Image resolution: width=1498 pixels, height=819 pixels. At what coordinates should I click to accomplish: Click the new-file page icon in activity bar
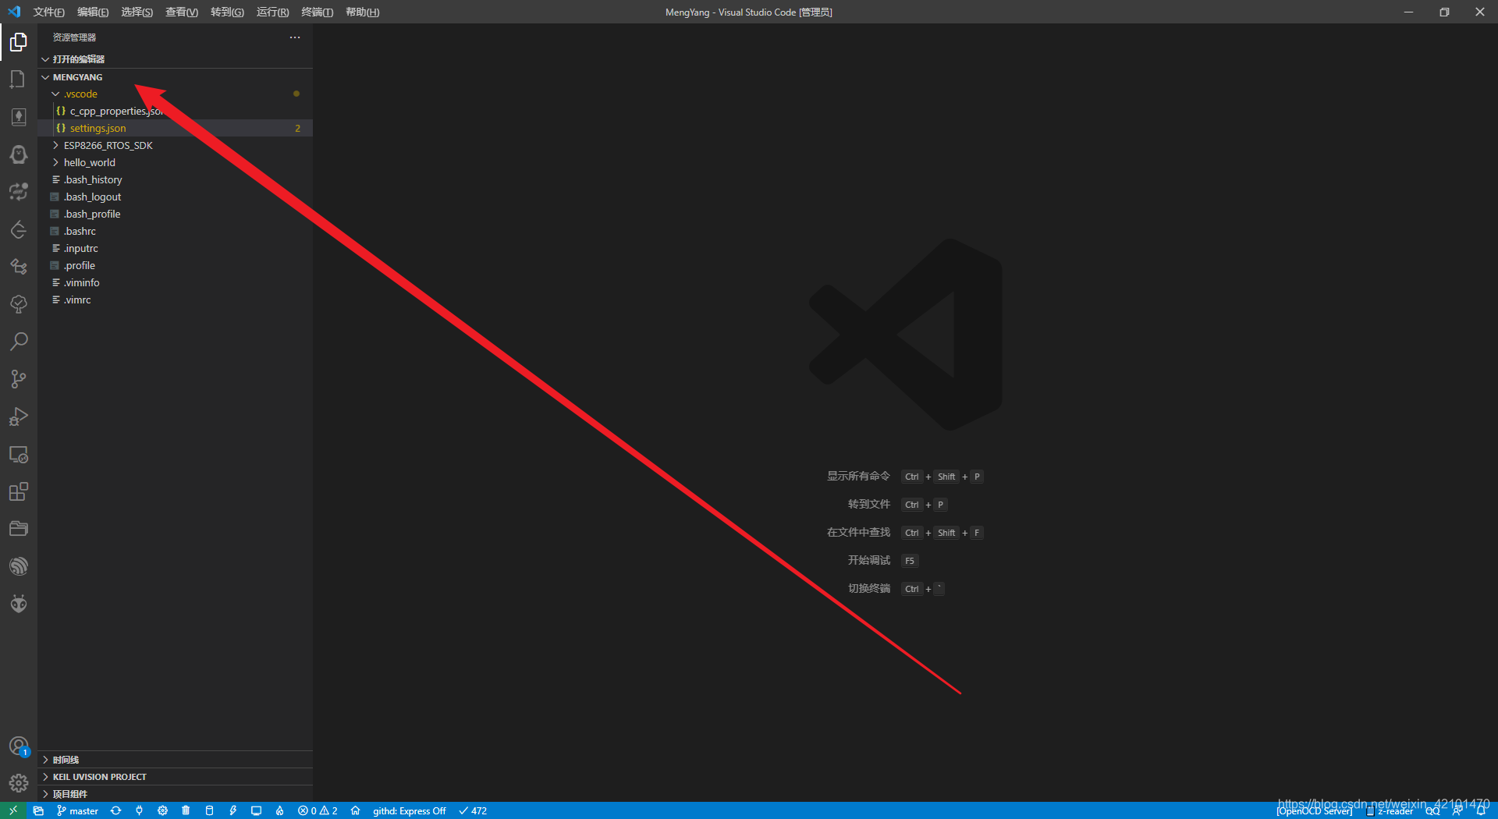(19, 80)
